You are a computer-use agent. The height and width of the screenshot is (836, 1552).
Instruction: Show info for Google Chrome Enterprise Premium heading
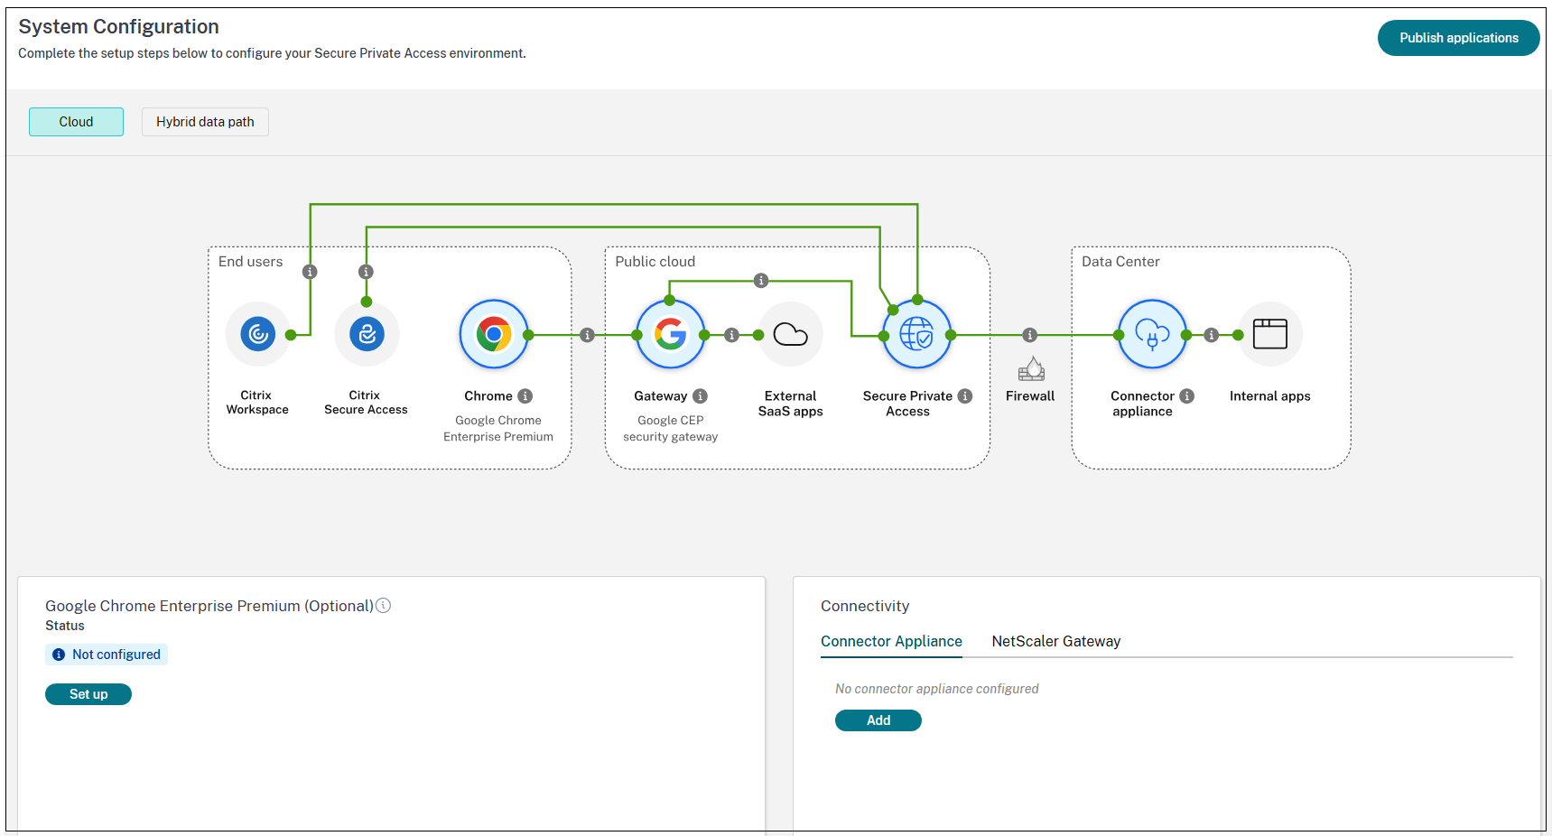[x=384, y=606]
